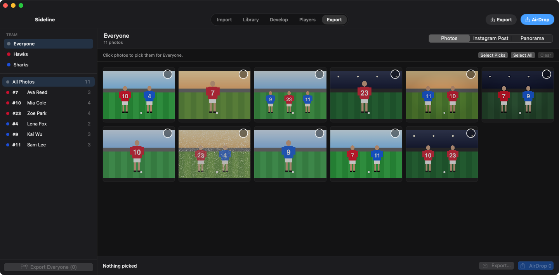
Task: Click the top-bar Export button with tray icon
Action: point(501,20)
